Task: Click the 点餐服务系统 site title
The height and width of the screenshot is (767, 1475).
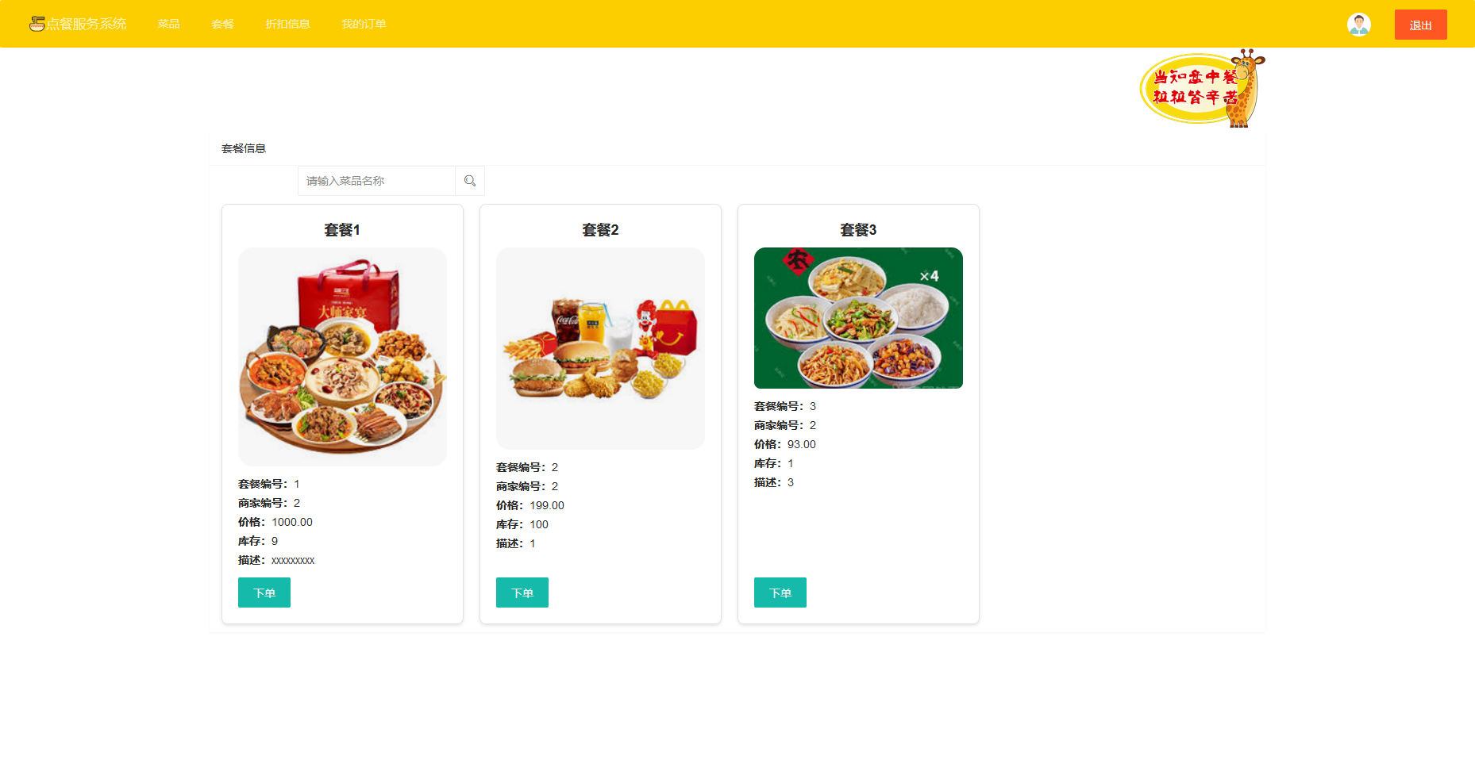Action: click(86, 24)
